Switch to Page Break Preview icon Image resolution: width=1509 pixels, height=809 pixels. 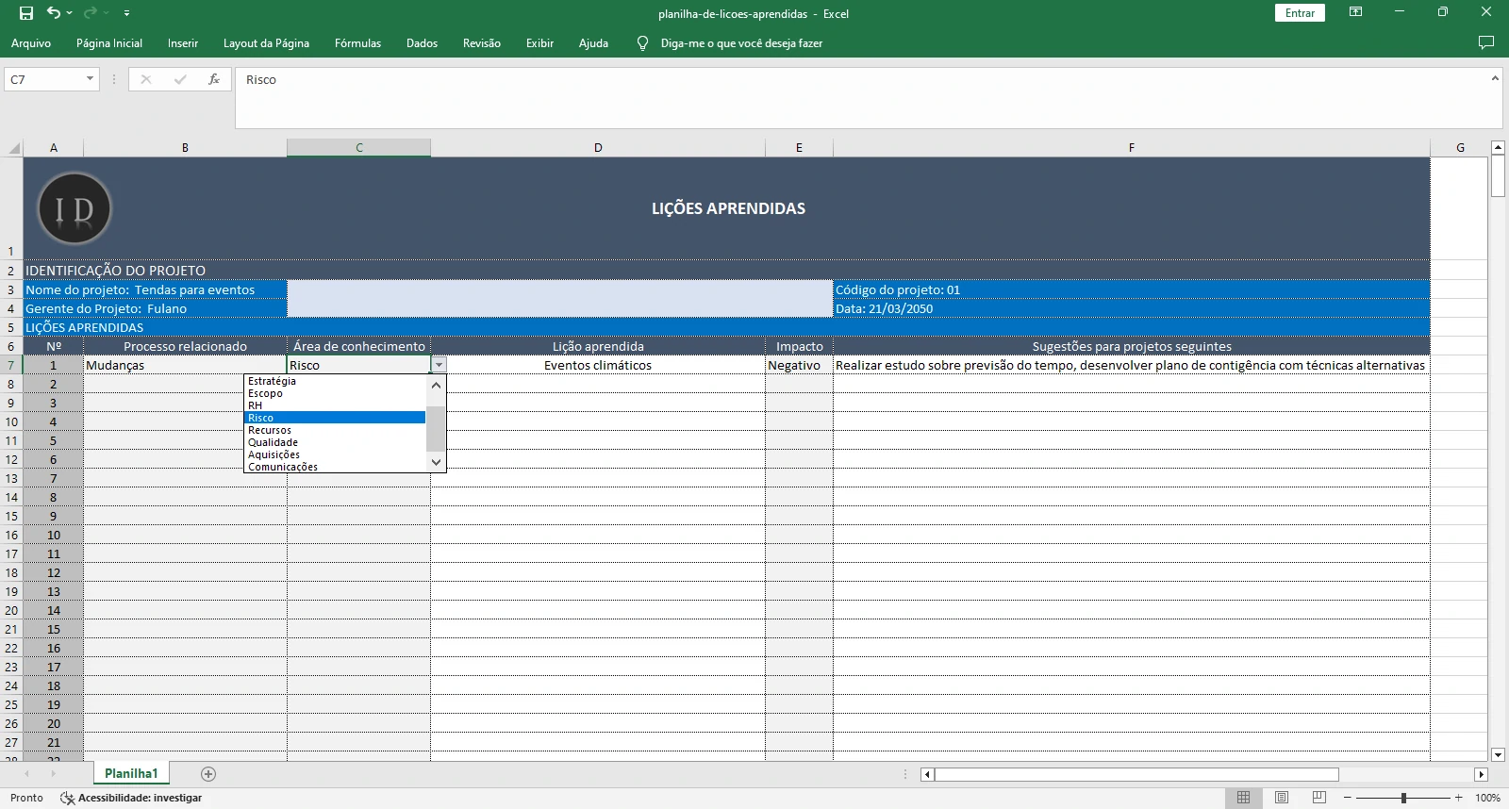coord(1318,798)
